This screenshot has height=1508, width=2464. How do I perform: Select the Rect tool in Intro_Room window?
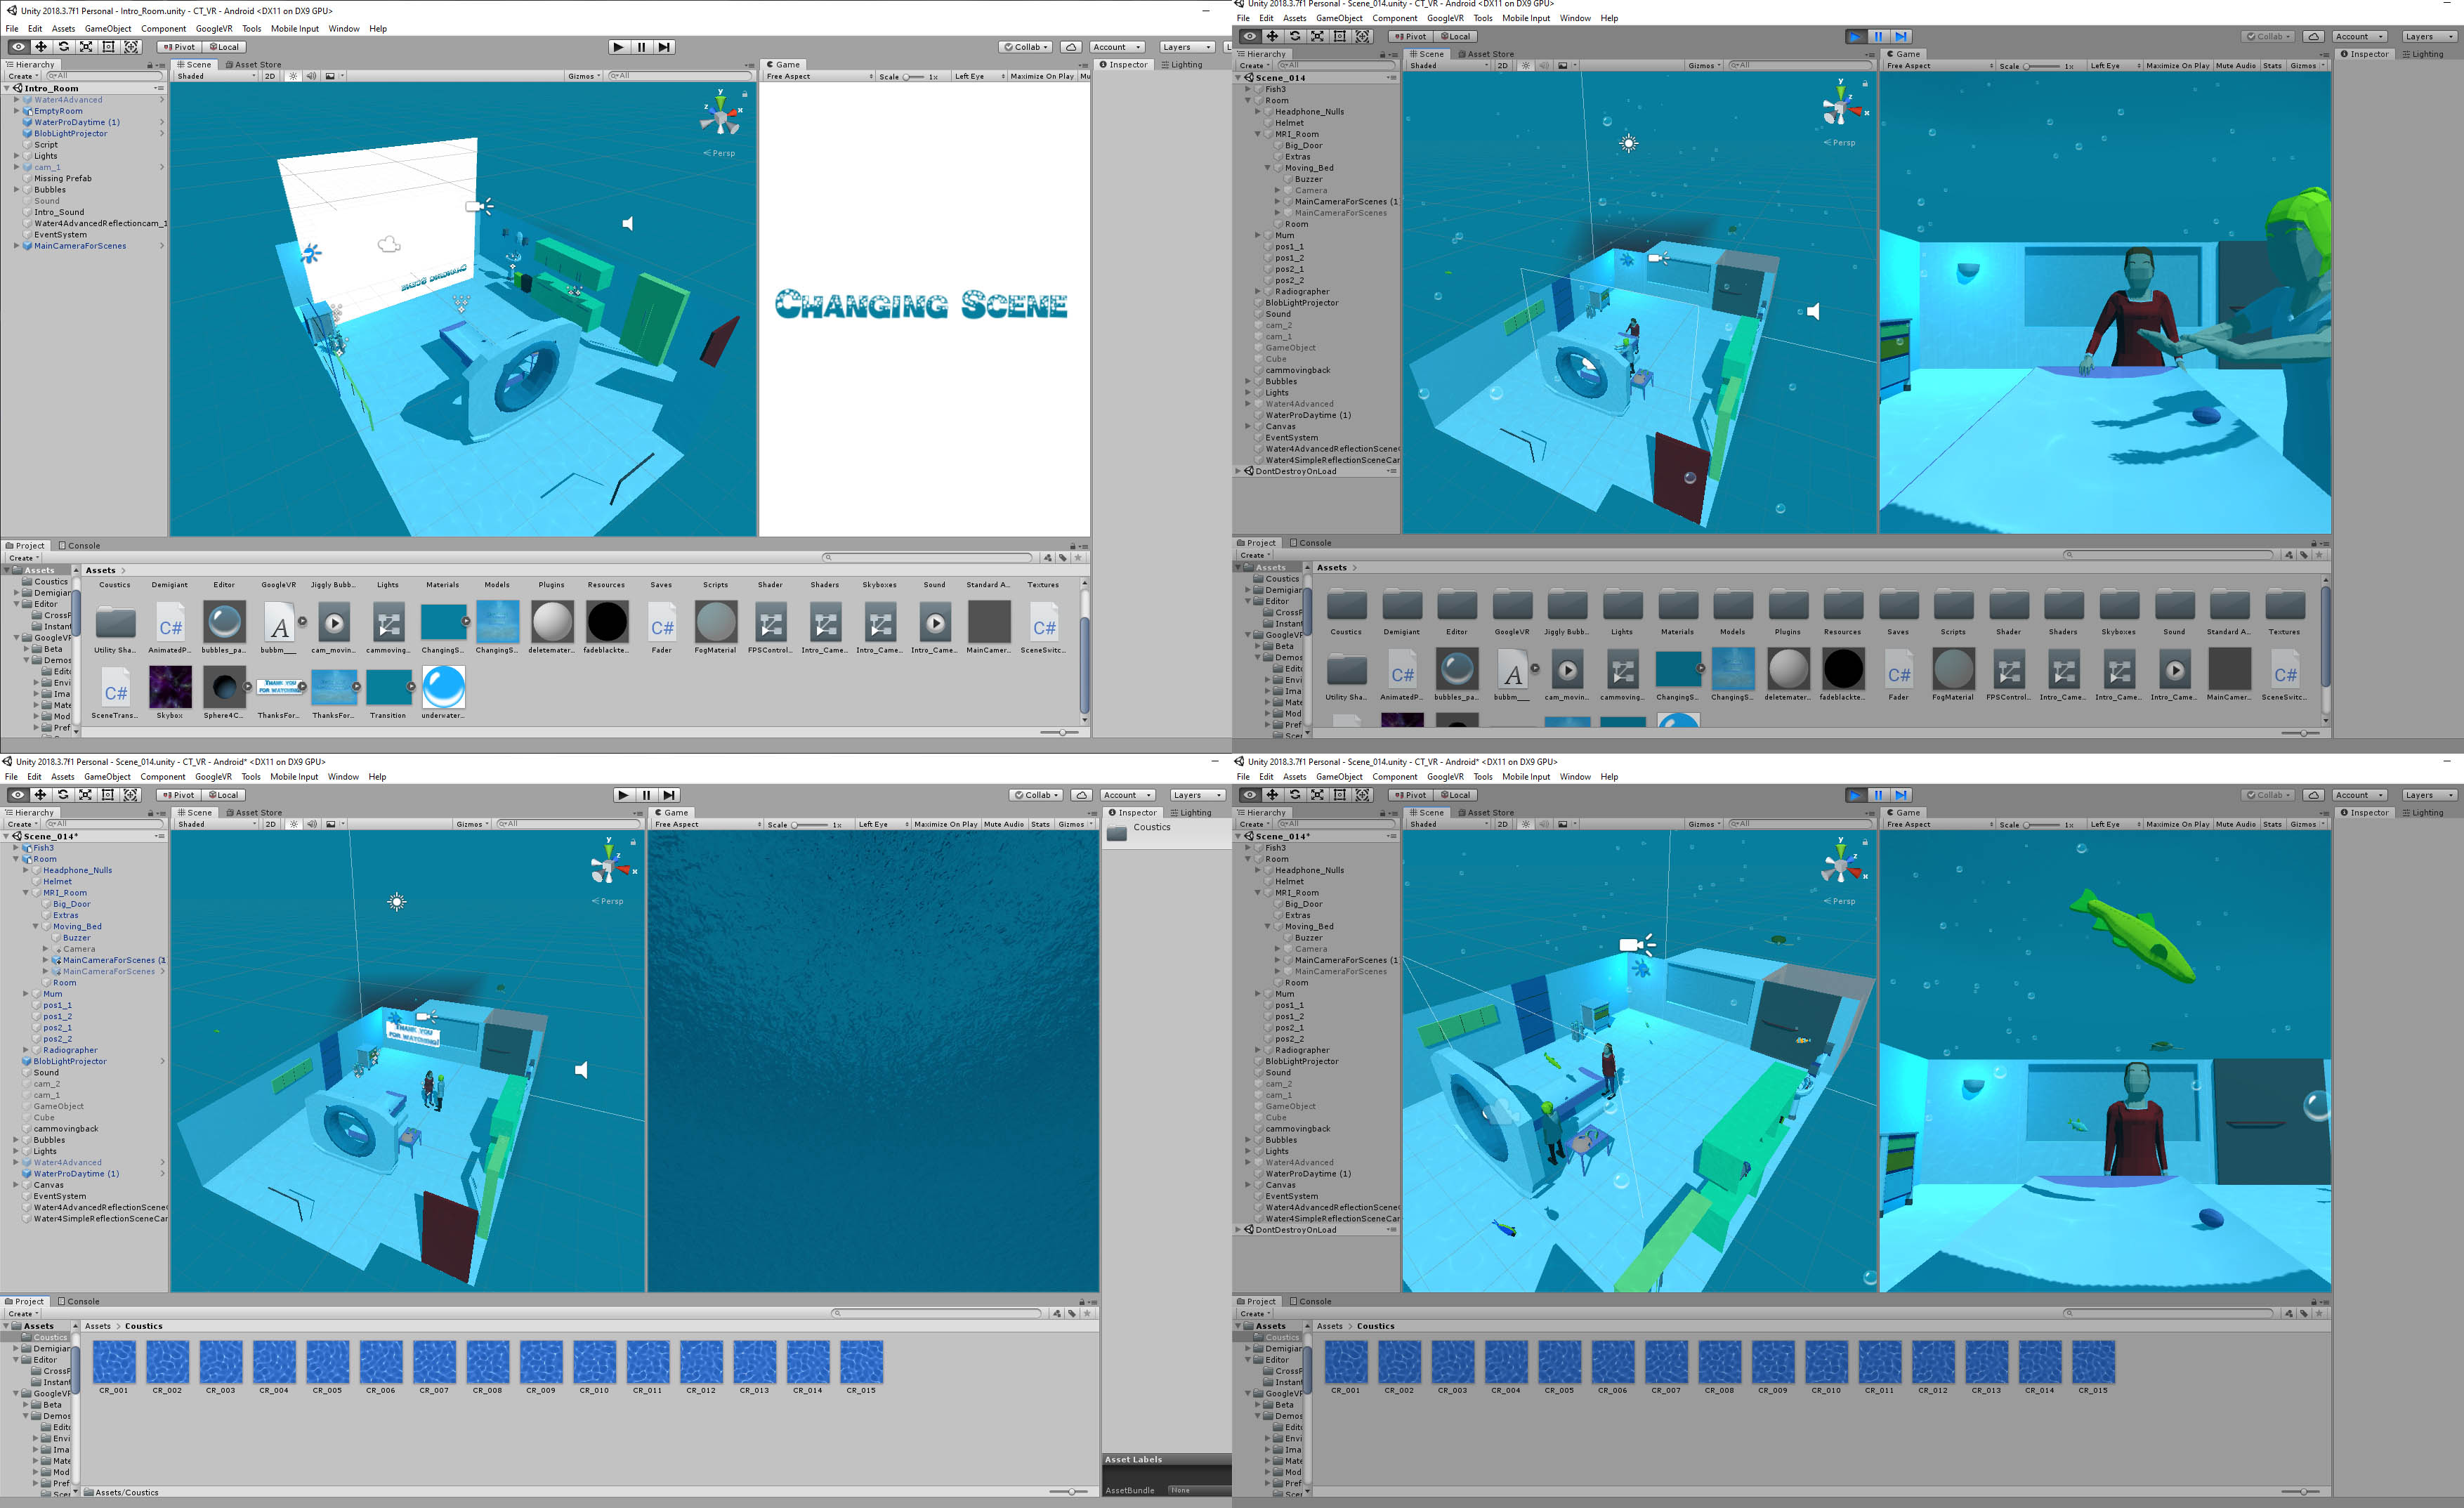(108, 47)
